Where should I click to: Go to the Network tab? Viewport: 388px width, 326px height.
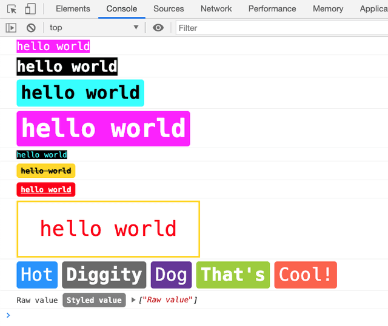click(x=216, y=9)
